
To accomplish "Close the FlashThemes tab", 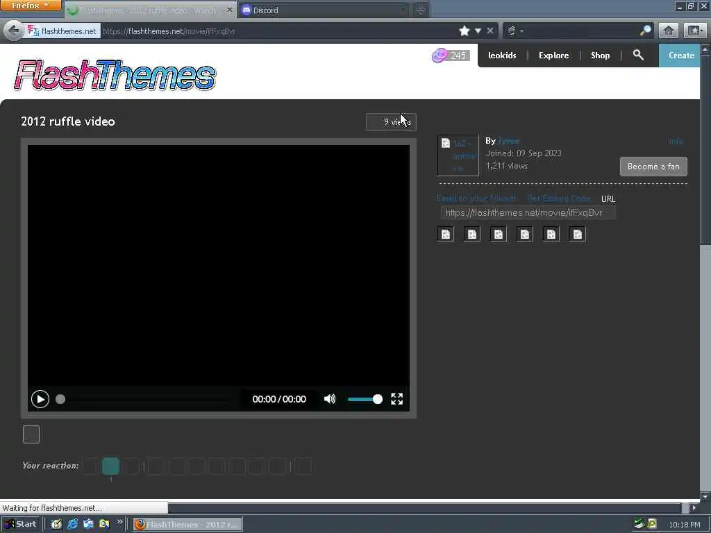I will tap(230, 10).
